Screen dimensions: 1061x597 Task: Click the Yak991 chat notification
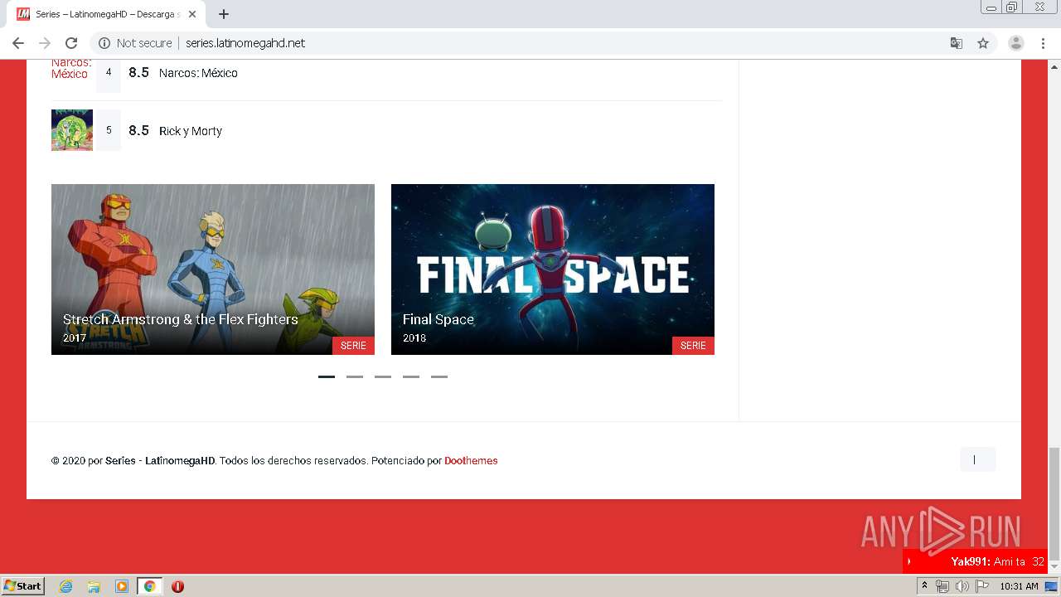coord(975,561)
